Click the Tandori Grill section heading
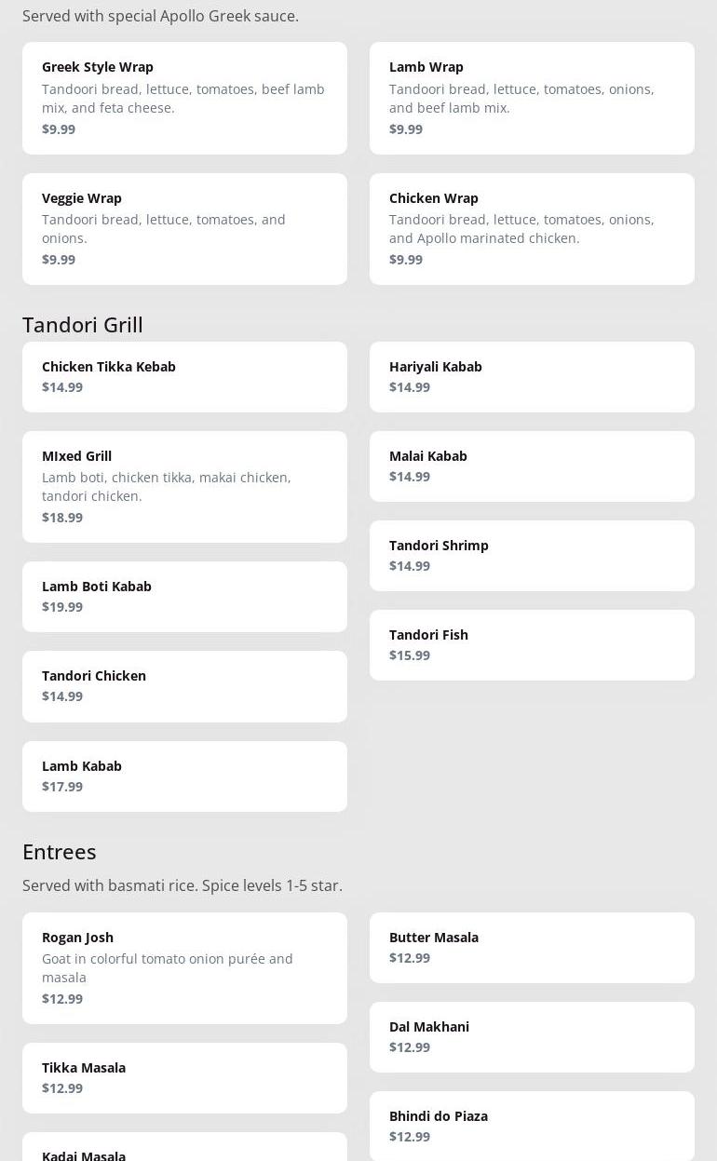Image resolution: width=717 pixels, height=1161 pixels. click(83, 325)
